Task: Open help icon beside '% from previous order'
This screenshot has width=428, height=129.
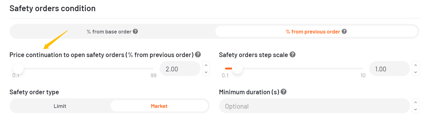Action: coord(344,32)
